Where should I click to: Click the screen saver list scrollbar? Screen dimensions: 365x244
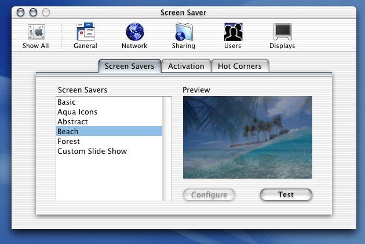(167, 149)
